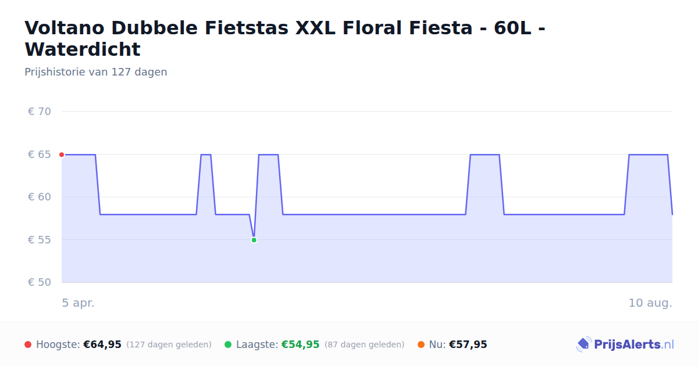Image resolution: width=698 pixels, height=366 pixels.
Task: Click the 5 apr. start date label
Action: (x=79, y=303)
